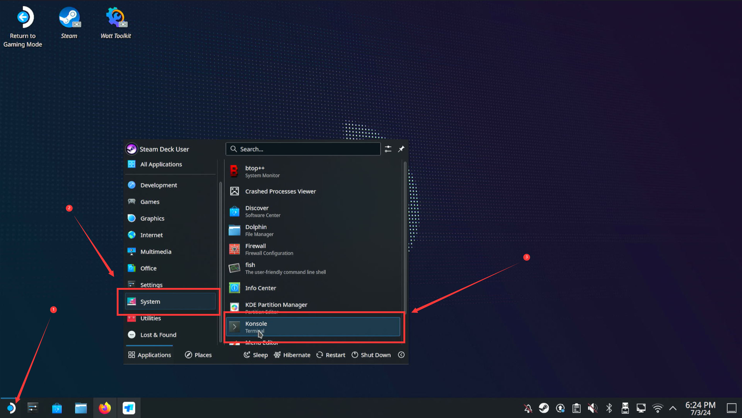Launch Firefox from the taskbar

105,408
